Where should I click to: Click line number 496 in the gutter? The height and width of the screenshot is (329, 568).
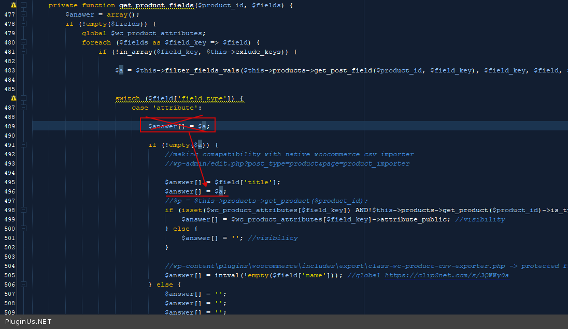(9, 191)
